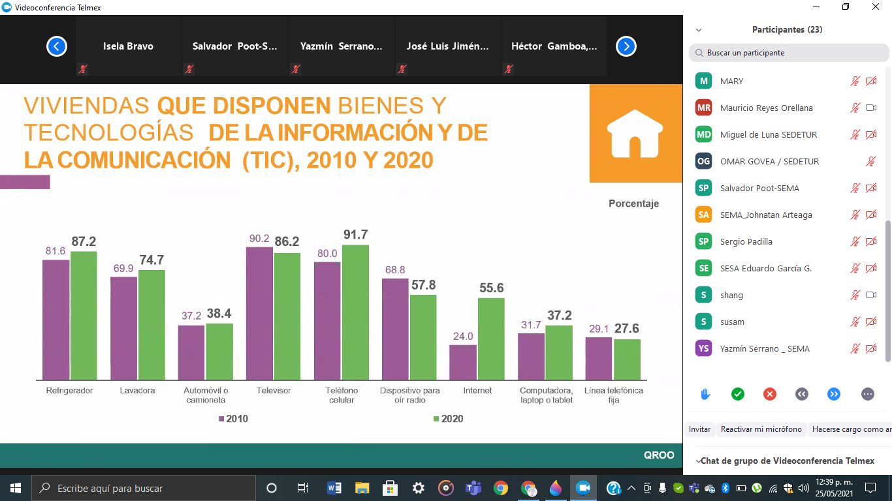Click the Participantes (23) title
Screen dimensions: 892x501
click(787, 30)
